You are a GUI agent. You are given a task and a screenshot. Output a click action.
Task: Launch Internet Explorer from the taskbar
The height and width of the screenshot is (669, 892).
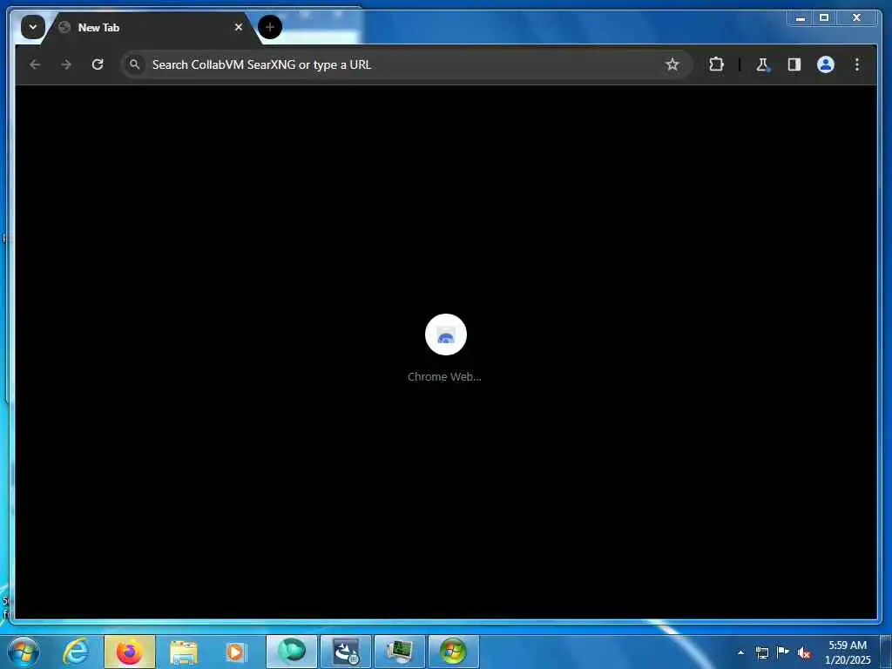coord(75,652)
